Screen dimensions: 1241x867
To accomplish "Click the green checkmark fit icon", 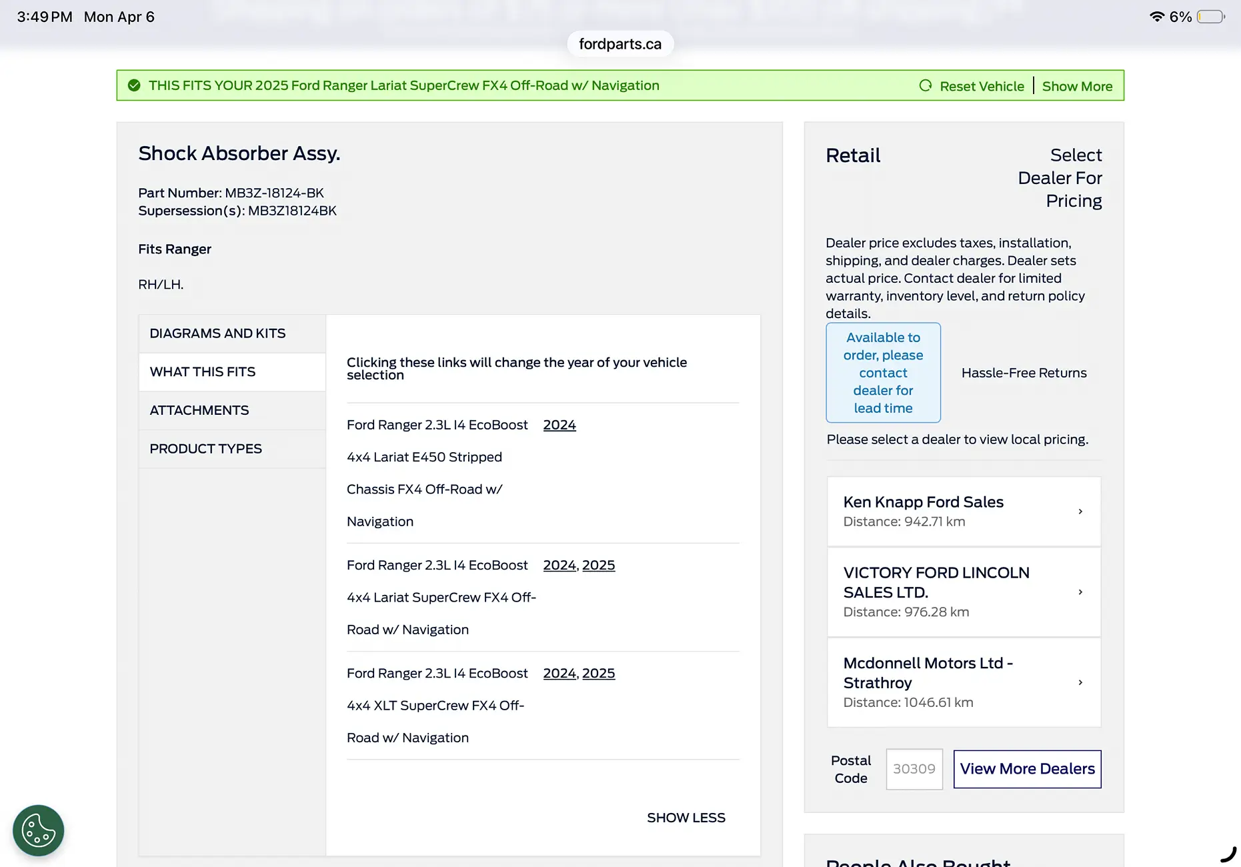I will [134, 85].
